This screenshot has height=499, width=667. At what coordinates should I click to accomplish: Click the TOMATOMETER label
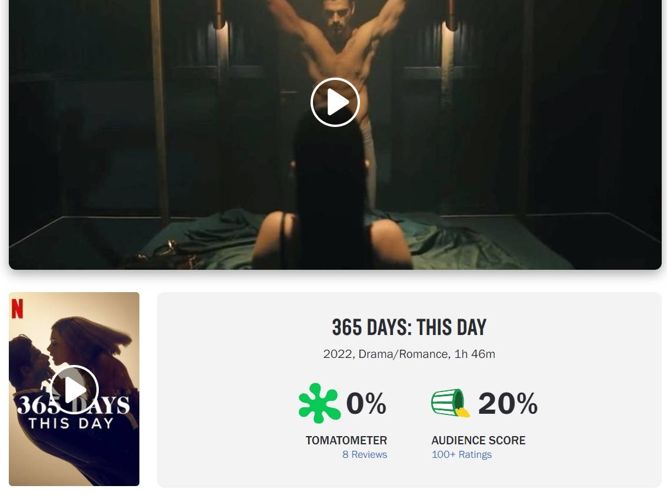click(346, 440)
